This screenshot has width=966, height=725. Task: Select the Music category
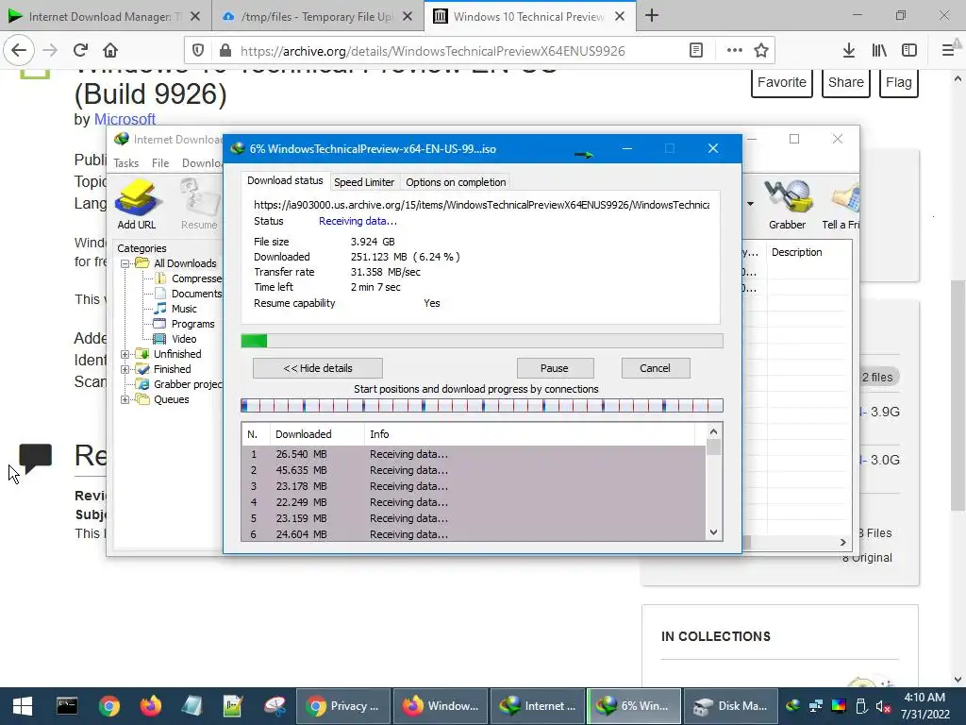coord(184,309)
